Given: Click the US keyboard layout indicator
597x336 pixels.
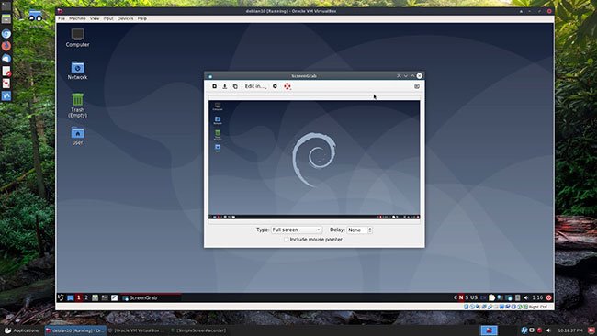Looking at the screenshot, I should (x=474, y=297).
